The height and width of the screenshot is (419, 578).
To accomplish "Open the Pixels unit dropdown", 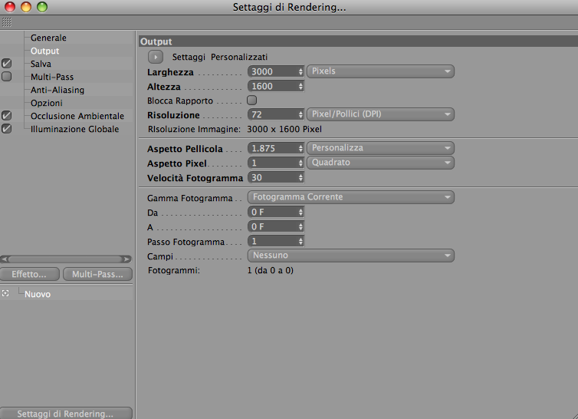I will [x=380, y=71].
